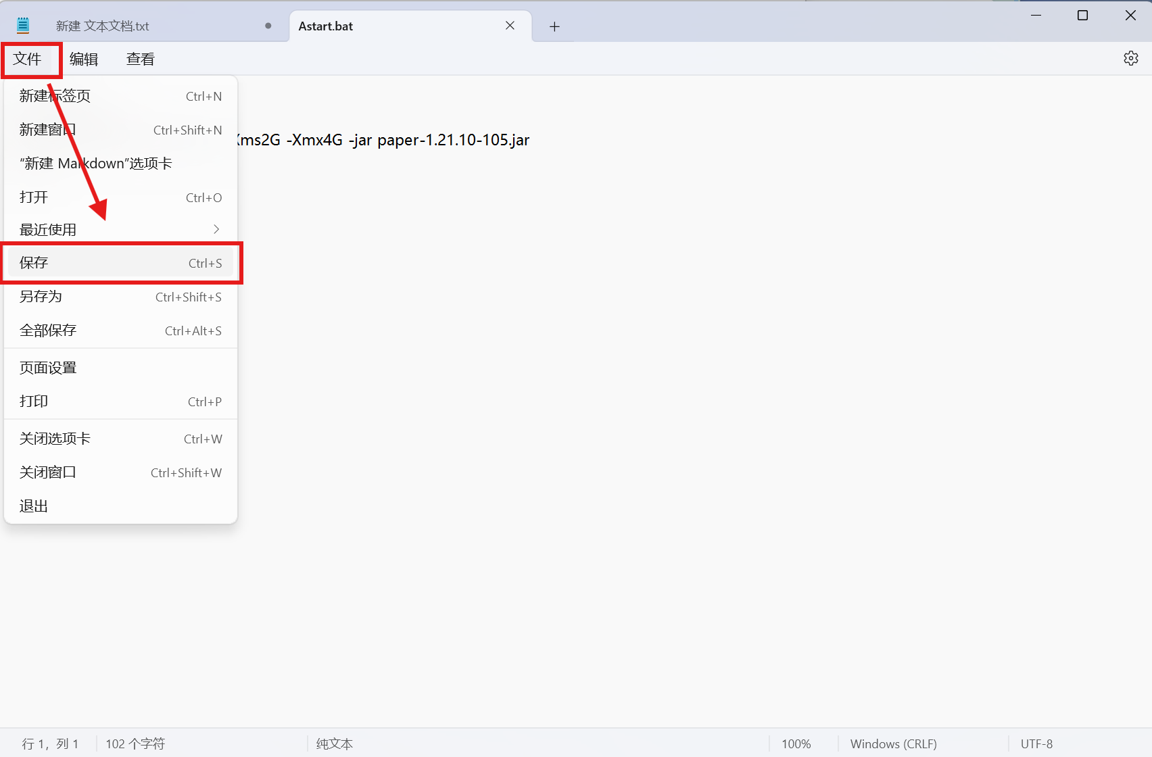
Task: Select 保存 from the File menu
Action: [x=120, y=263]
